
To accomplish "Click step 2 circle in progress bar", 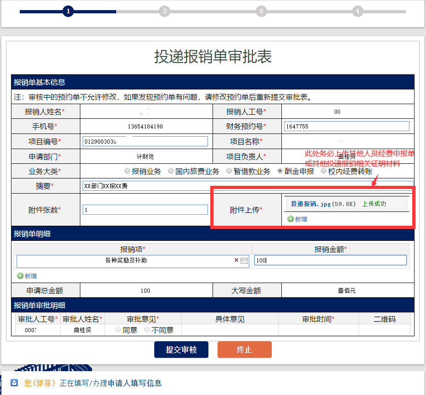I will (164, 11).
